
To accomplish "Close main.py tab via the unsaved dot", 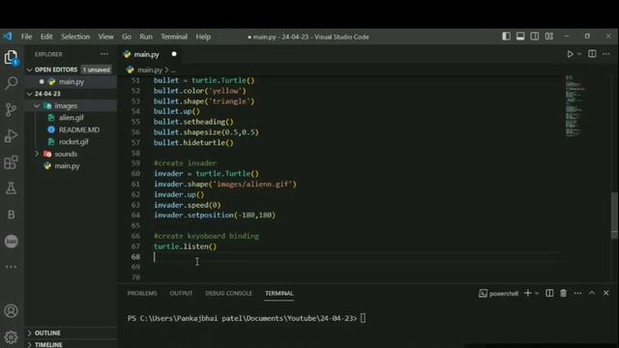I will tap(174, 54).
